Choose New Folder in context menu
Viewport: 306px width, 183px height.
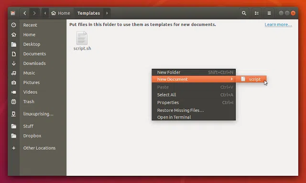[x=194, y=72]
